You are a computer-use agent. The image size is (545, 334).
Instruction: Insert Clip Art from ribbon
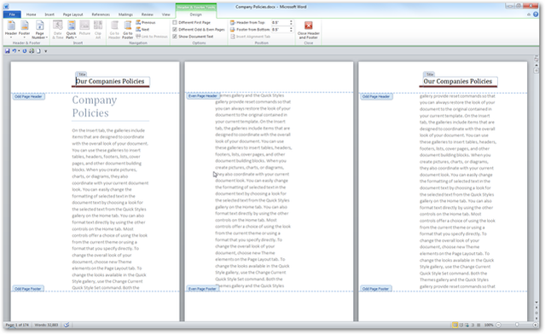click(98, 30)
